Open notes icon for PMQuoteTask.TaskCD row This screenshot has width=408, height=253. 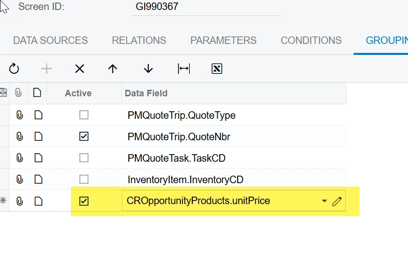click(x=38, y=158)
